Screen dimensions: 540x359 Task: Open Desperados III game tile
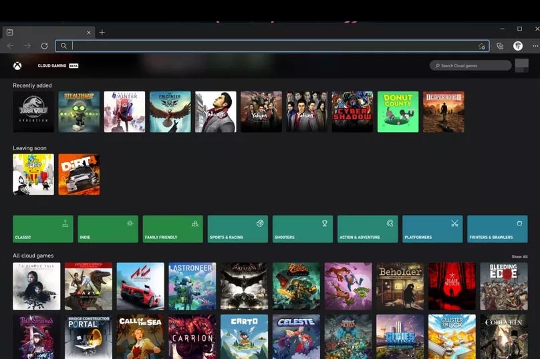[x=444, y=111]
